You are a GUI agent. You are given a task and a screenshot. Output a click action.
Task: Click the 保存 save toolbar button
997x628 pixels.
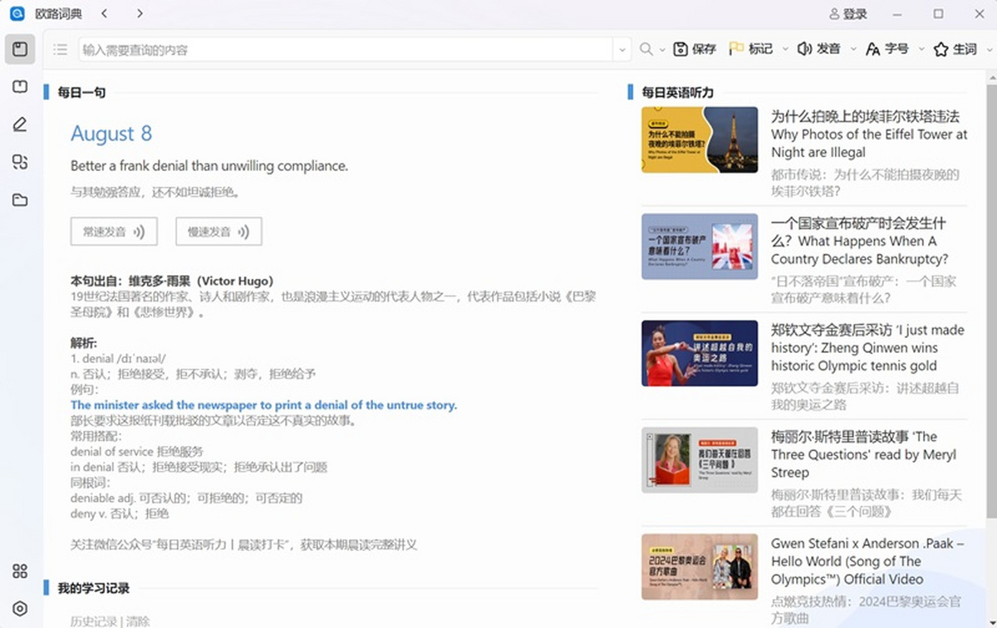[x=695, y=50]
